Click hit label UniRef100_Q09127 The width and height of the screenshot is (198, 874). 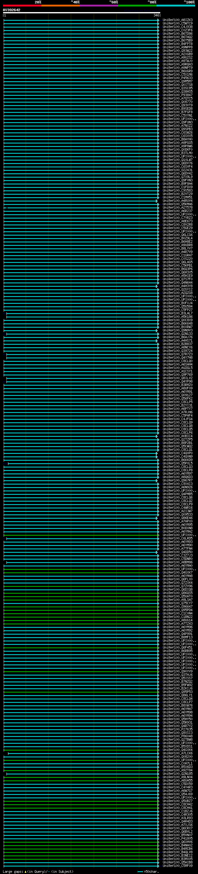tap(178, 395)
